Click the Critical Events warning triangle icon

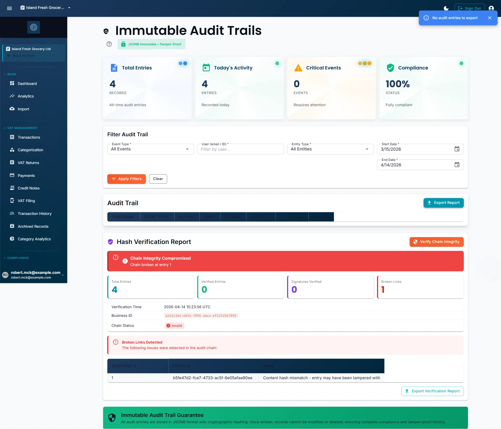point(298,68)
